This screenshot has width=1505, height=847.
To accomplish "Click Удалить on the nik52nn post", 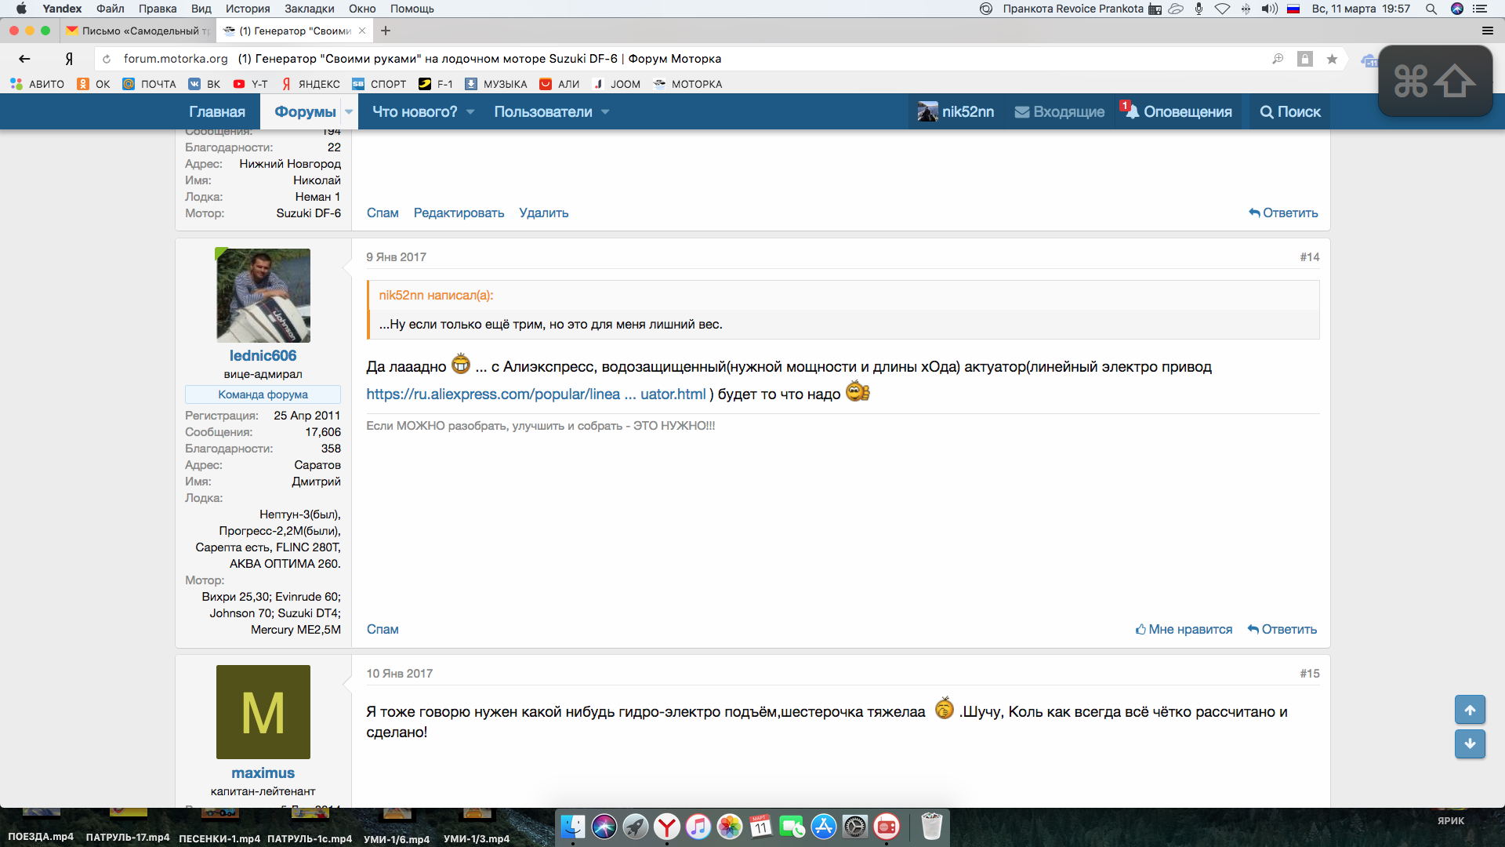I will click(544, 213).
